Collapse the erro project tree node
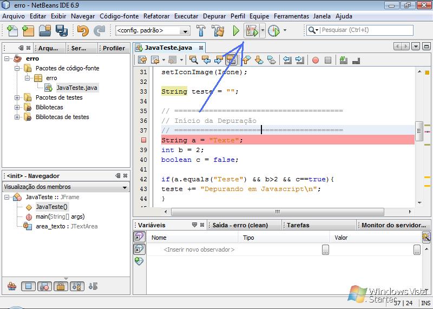Screen dimensions: 433x309 coord(7,58)
